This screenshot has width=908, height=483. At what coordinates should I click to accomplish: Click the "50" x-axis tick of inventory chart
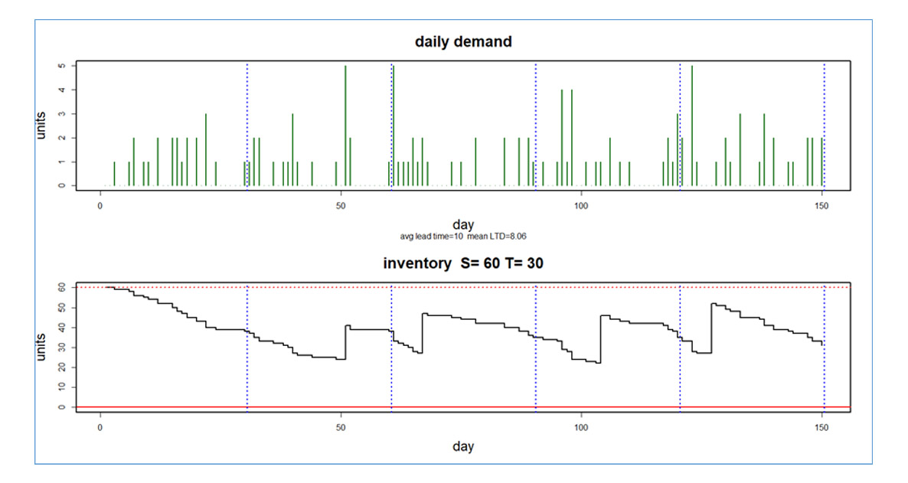pos(341,426)
